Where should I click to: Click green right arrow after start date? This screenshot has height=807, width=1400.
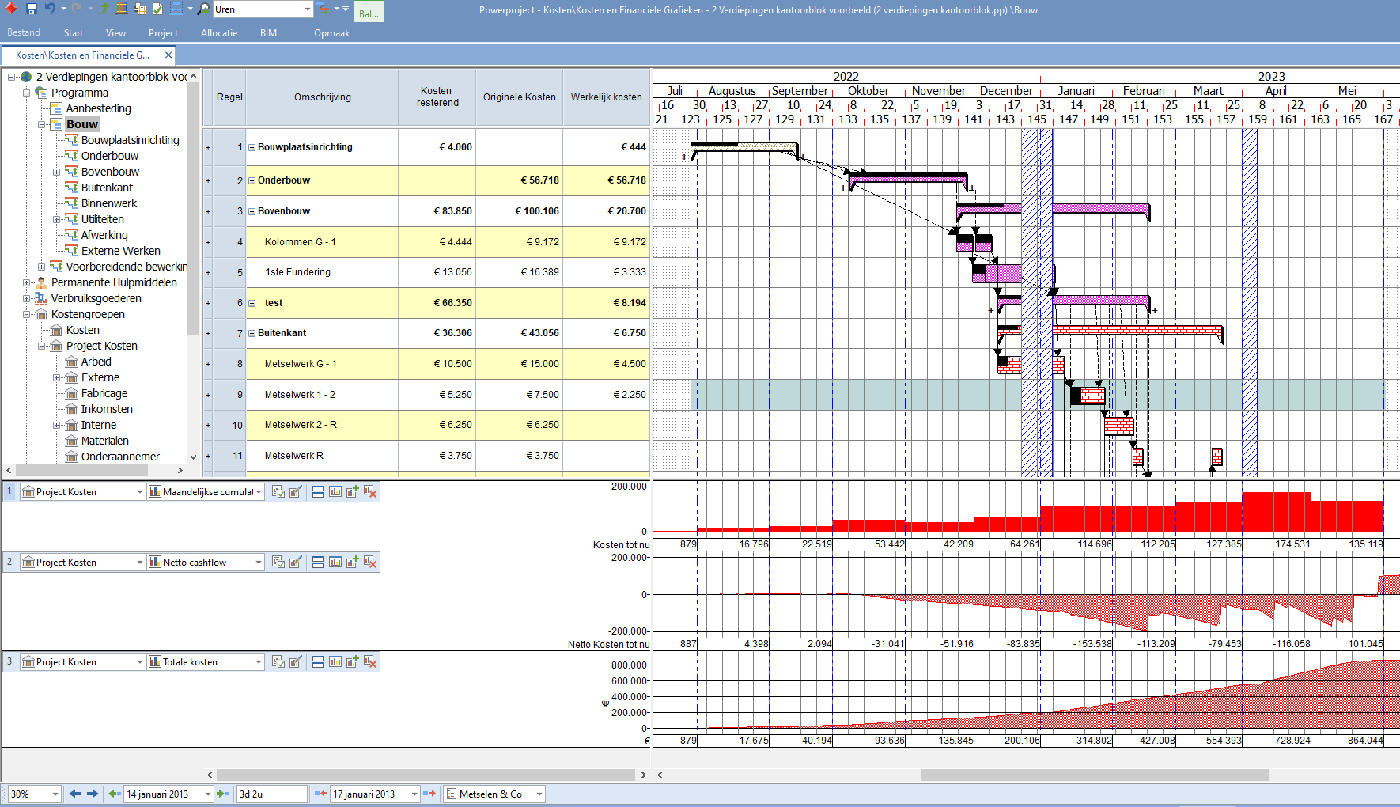(x=223, y=794)
